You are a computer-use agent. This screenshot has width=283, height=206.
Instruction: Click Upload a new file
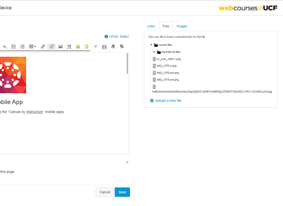click(168, 100)
